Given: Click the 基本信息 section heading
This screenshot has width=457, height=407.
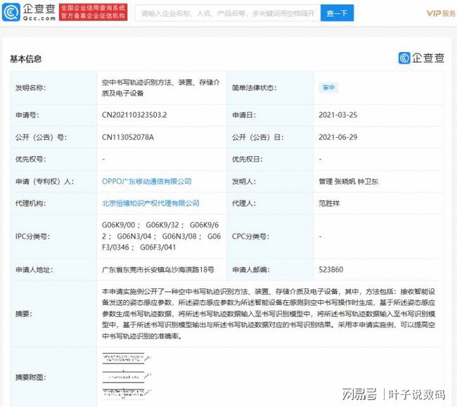Looking at the screenshot, I should [x=25, y=58].
